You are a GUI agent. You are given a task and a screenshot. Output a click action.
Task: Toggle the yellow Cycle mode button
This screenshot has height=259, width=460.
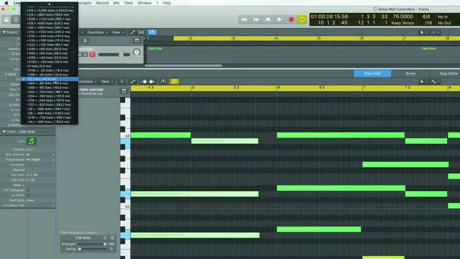coord(302,19)
